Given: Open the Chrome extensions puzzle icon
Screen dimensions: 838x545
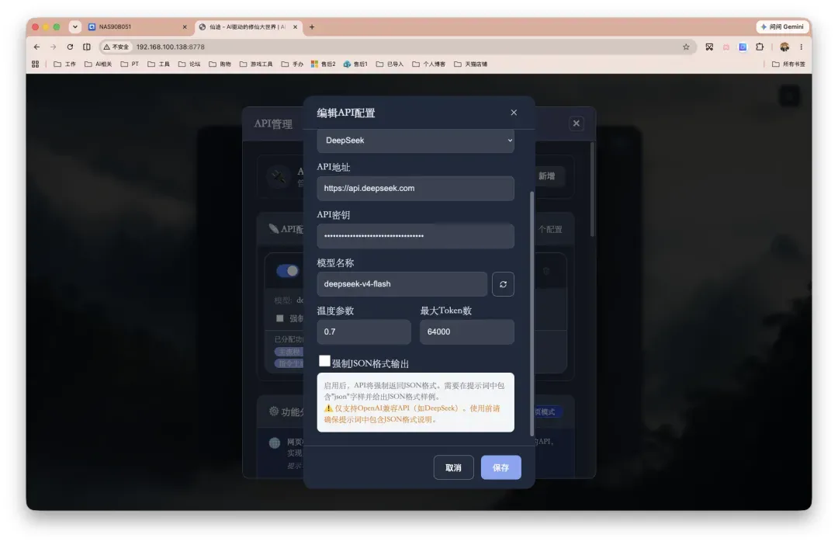Looking at the screenshot, I should point(760,47).
